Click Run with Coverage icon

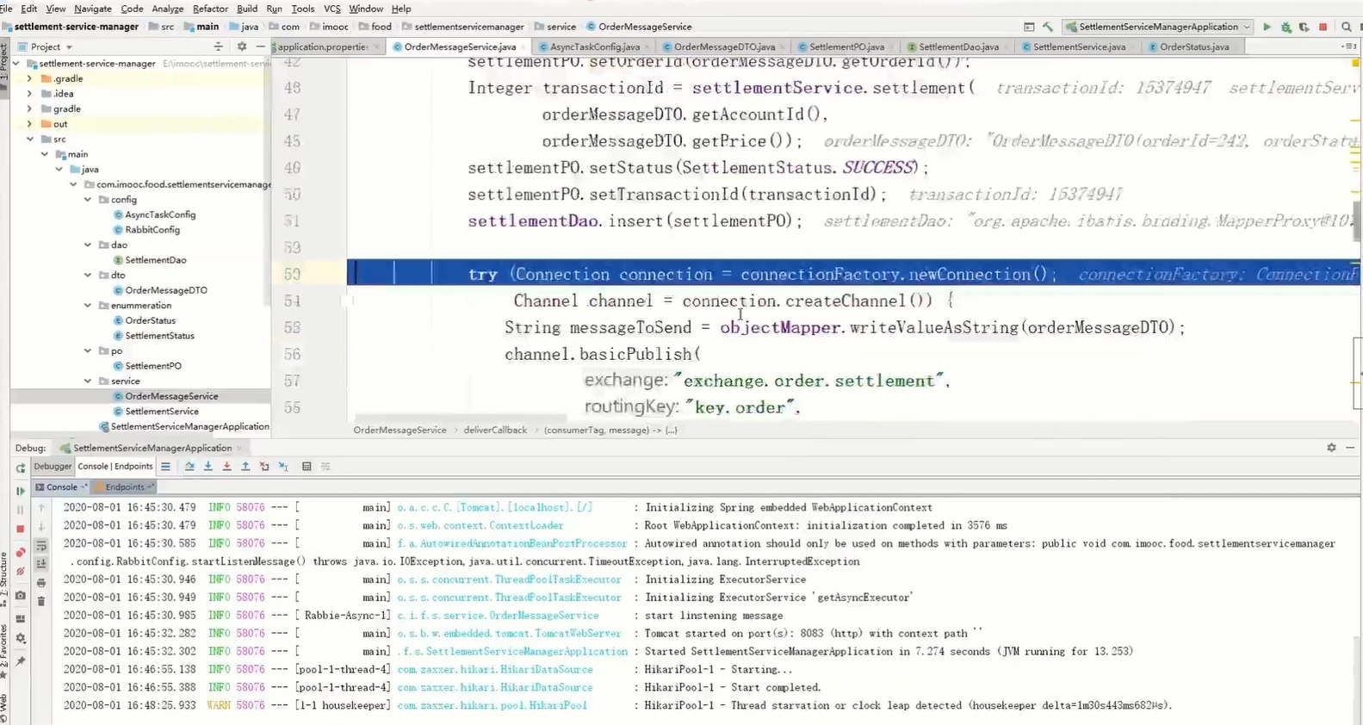1304,27
